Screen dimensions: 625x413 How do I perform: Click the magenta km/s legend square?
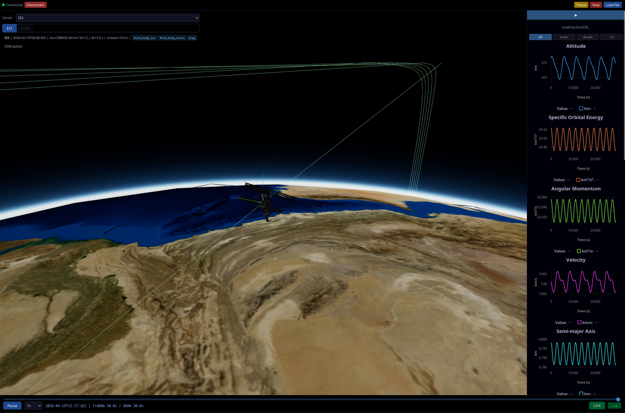(x=580, y=322)
